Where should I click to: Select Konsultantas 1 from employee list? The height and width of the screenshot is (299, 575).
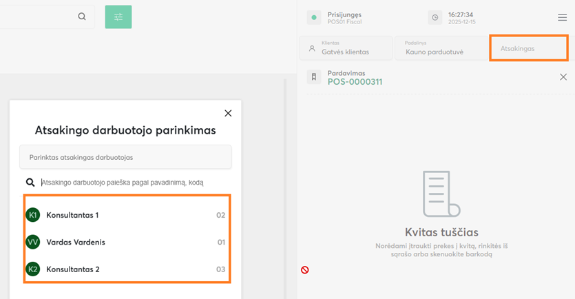72,215
